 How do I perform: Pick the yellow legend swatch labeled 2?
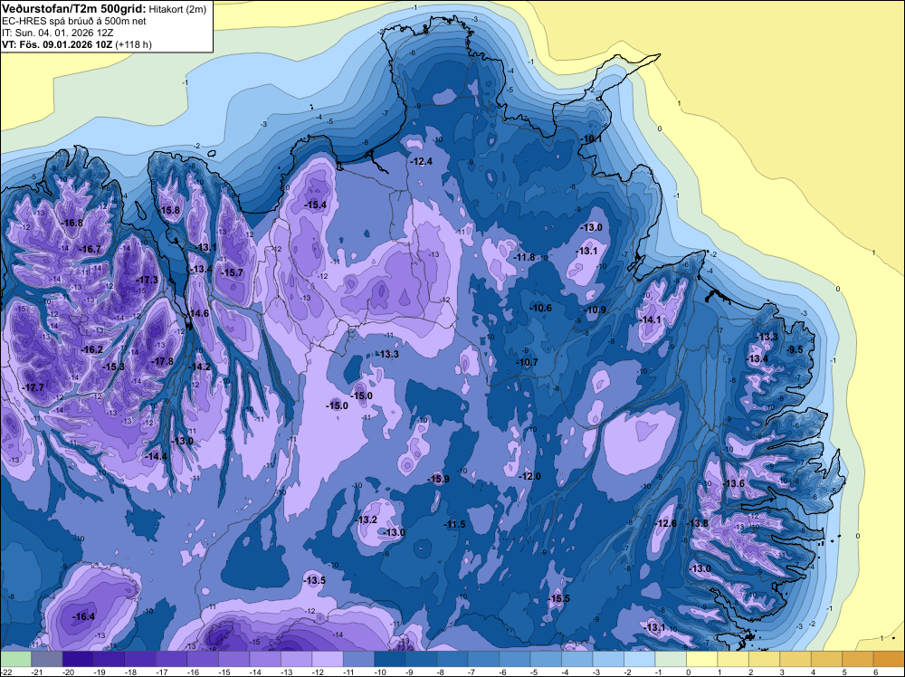pos(764,659)
